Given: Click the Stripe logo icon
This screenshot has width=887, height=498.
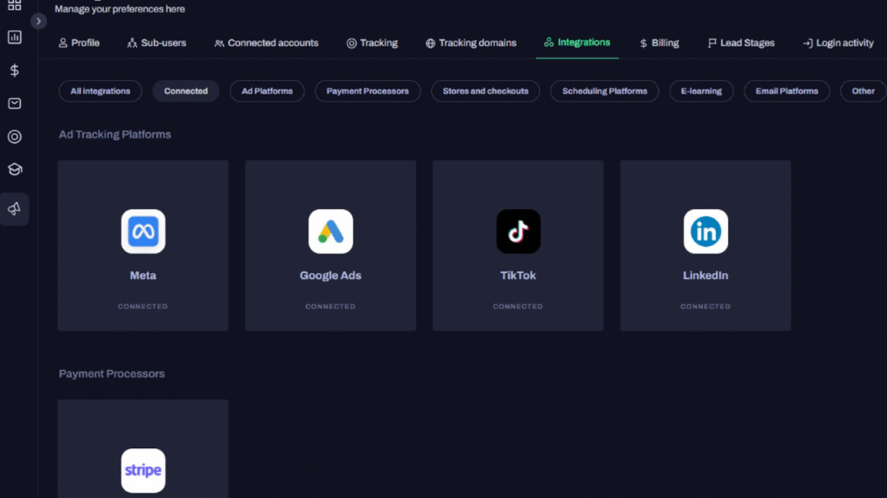Looking at the screenshot, I should tap(143, 470).
